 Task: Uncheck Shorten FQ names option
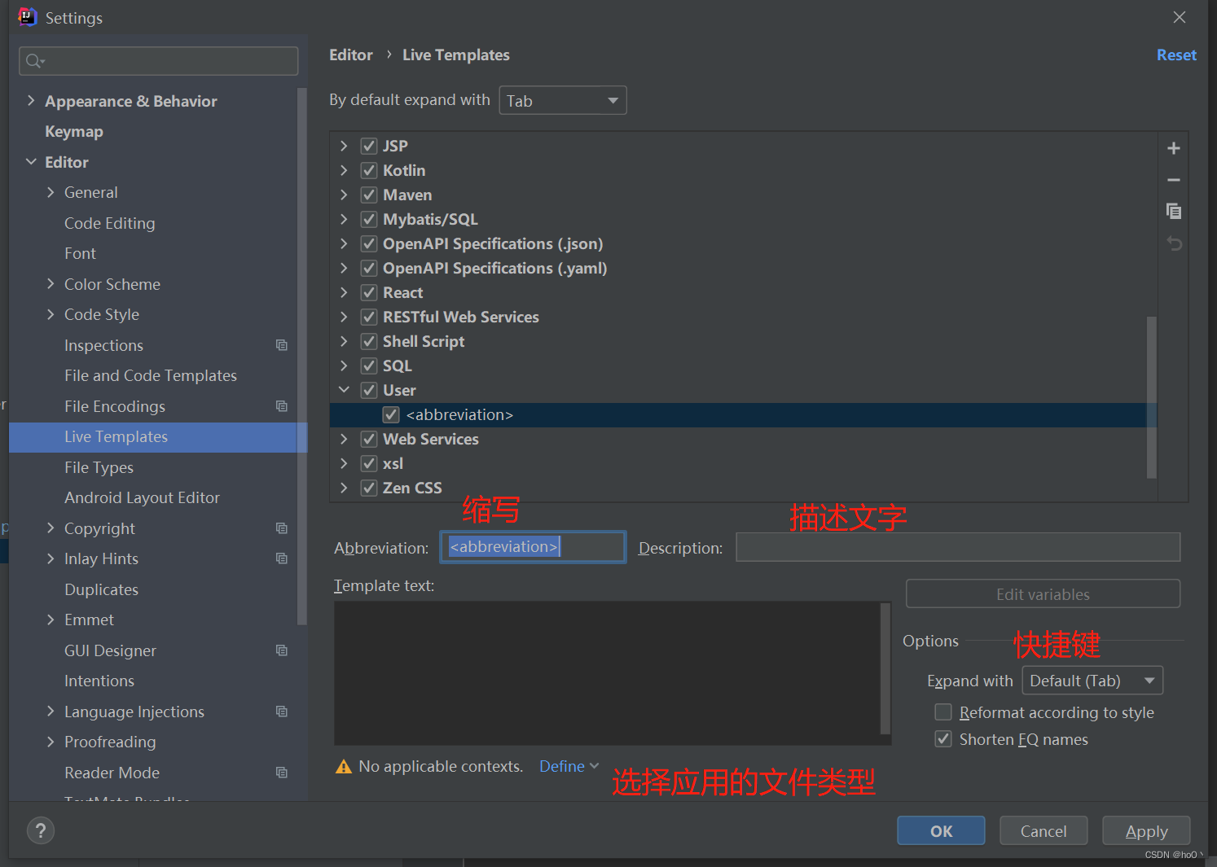[943, 739]
